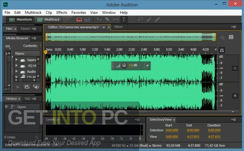
Task: Open the Edit menu
Action: pyautogui.click(x=17, y=13)
